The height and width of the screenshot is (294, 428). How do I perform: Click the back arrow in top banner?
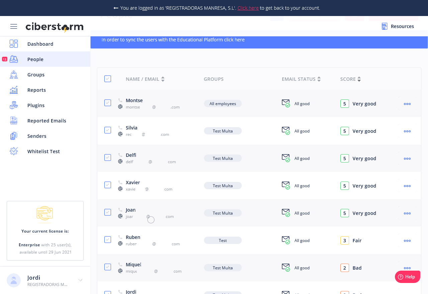point(116,8)
